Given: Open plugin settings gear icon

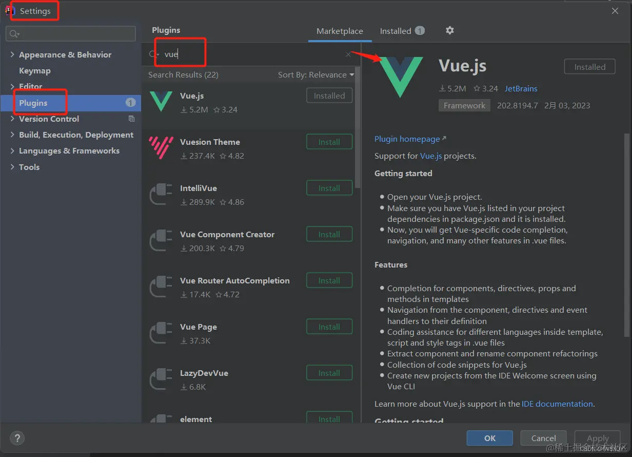Looking at the screenshot, I should pos(450,31).
